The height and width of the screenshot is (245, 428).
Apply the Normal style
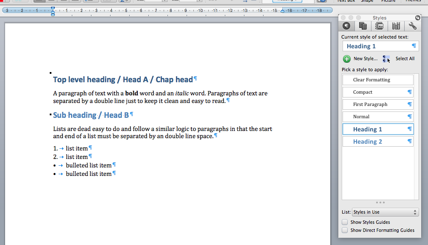point(378,117)
